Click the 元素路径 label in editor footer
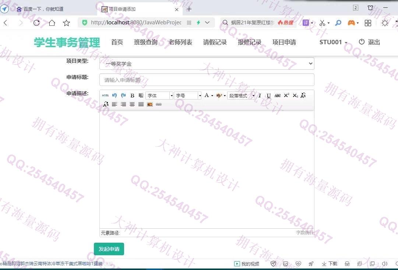This screenshot has width=398, height=270. click(x=110, y=233)
